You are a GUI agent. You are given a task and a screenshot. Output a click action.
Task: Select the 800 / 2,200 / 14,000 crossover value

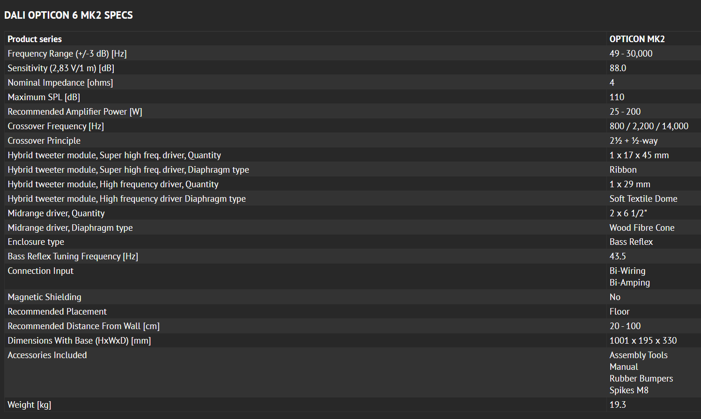click(649, 126)
